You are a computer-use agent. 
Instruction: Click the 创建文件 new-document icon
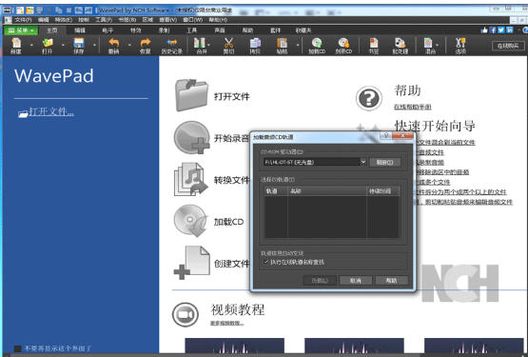[x=192, y=263]
